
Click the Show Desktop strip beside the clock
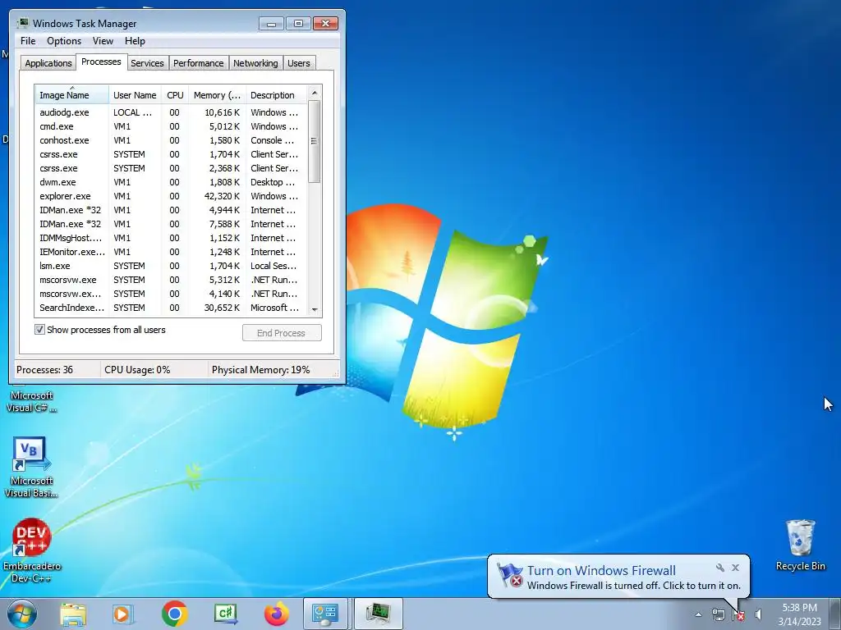tap(835, 614)
